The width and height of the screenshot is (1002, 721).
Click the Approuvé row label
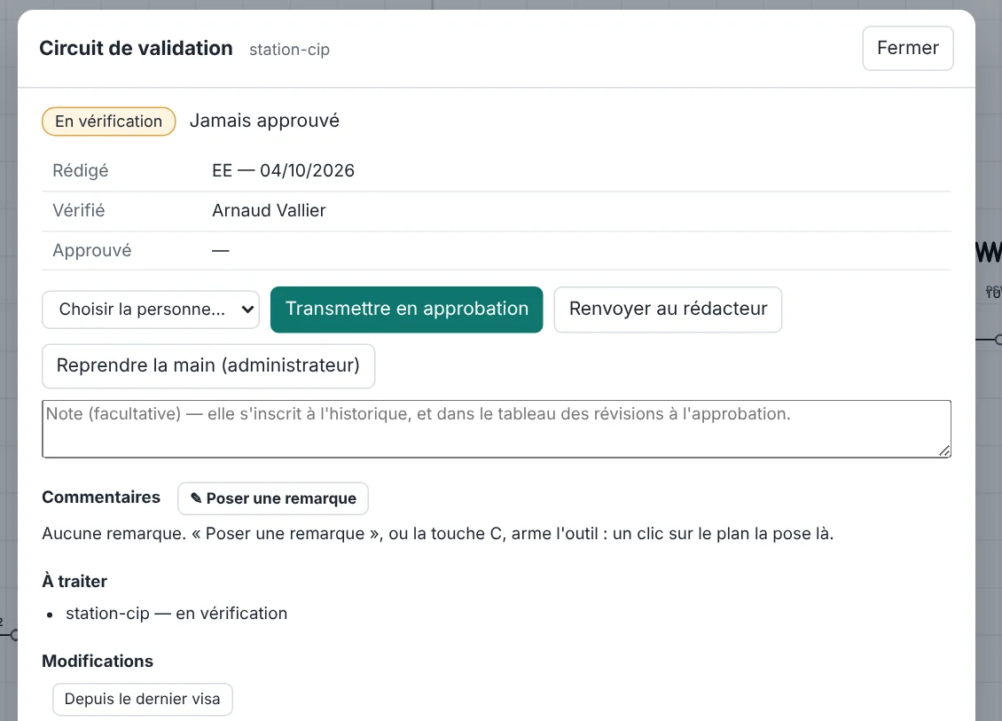coord(92,251)
